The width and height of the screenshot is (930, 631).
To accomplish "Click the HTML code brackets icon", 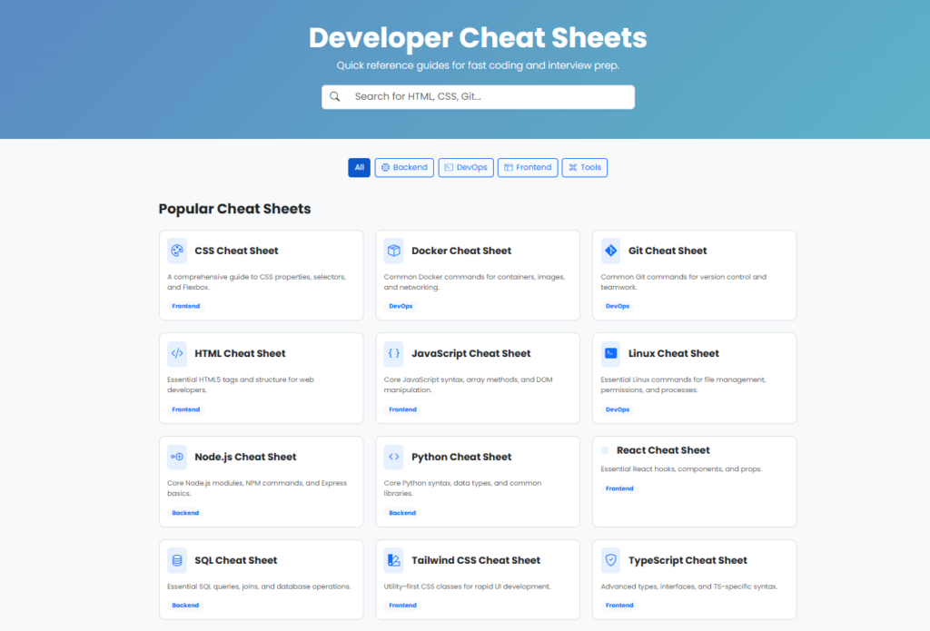I will (177, 354).
